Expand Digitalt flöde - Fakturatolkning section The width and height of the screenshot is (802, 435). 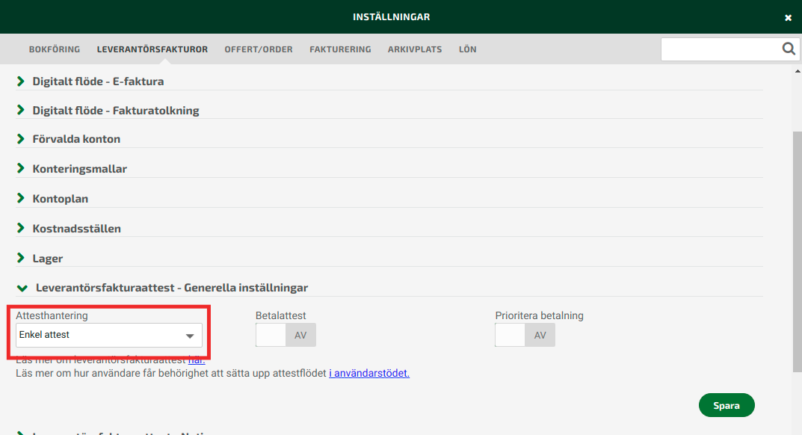pos(115,111)
